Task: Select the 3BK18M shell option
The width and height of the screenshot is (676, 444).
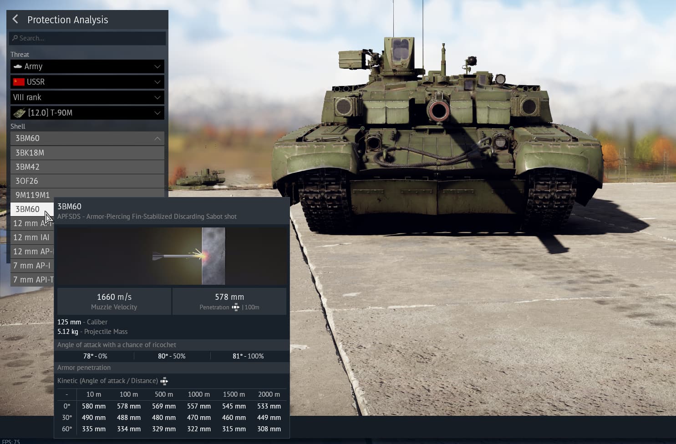Action: pos(87,153)
